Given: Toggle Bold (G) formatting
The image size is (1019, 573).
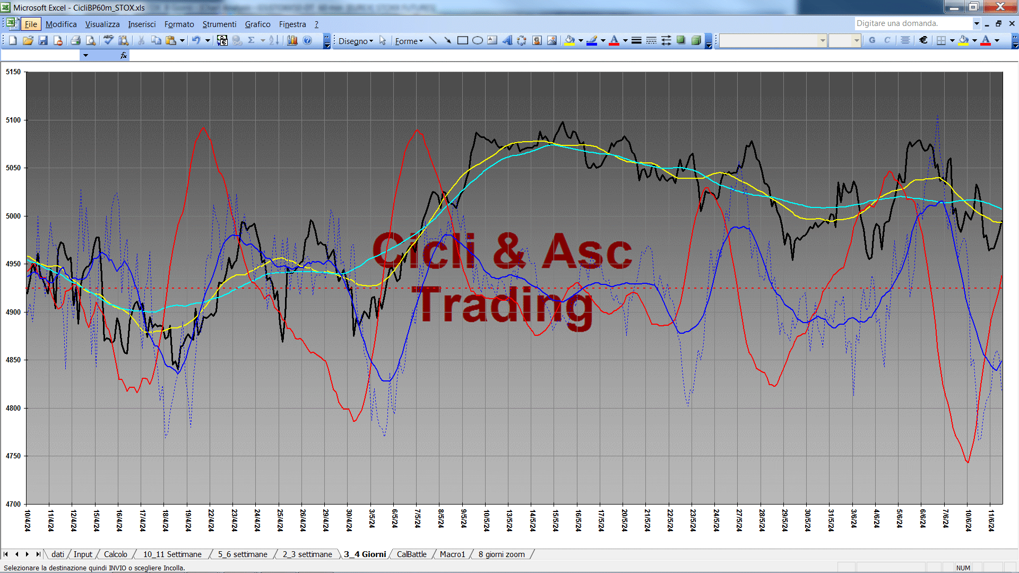Looking at the screenshot, I should point(872,40).
